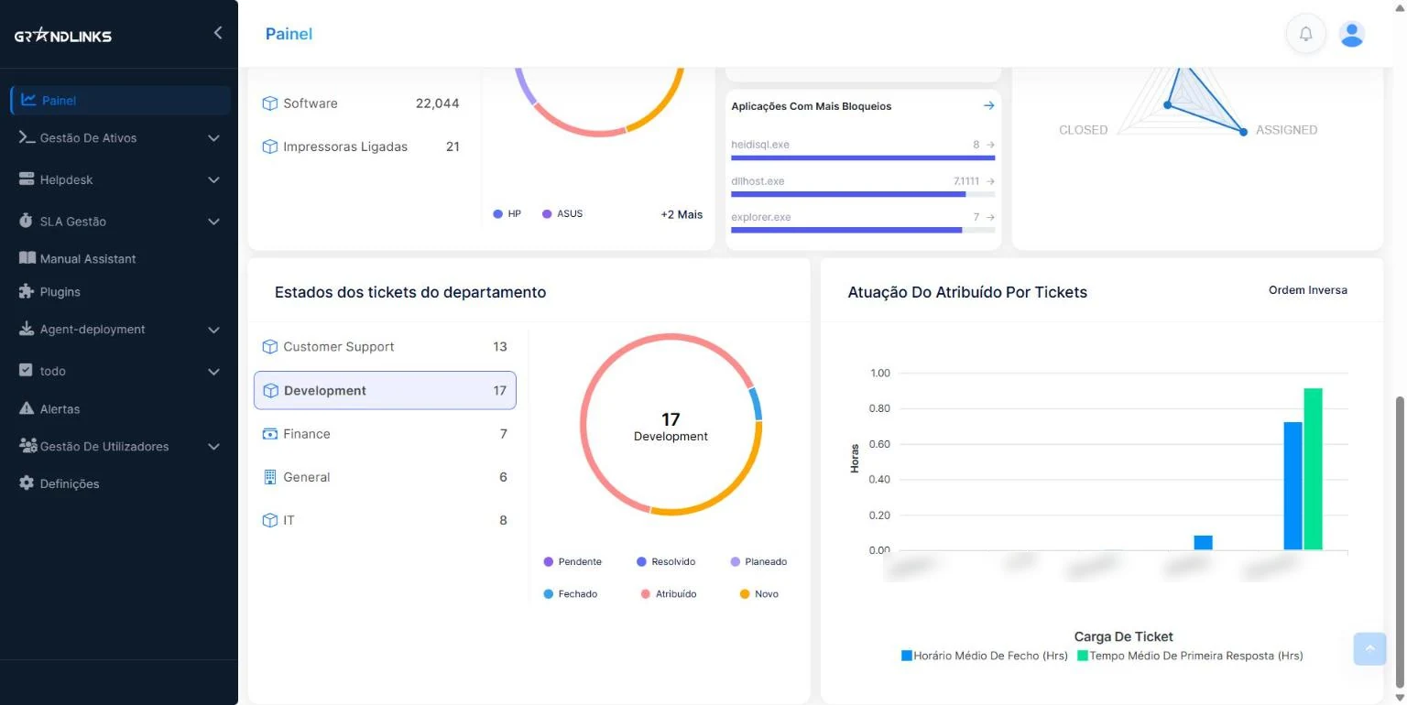Click the Helpdesk server icon

tap(27, 179)
